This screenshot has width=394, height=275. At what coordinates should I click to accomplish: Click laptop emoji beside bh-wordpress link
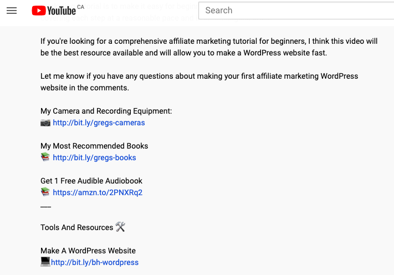pyautogui.click(x=45, y=262)
